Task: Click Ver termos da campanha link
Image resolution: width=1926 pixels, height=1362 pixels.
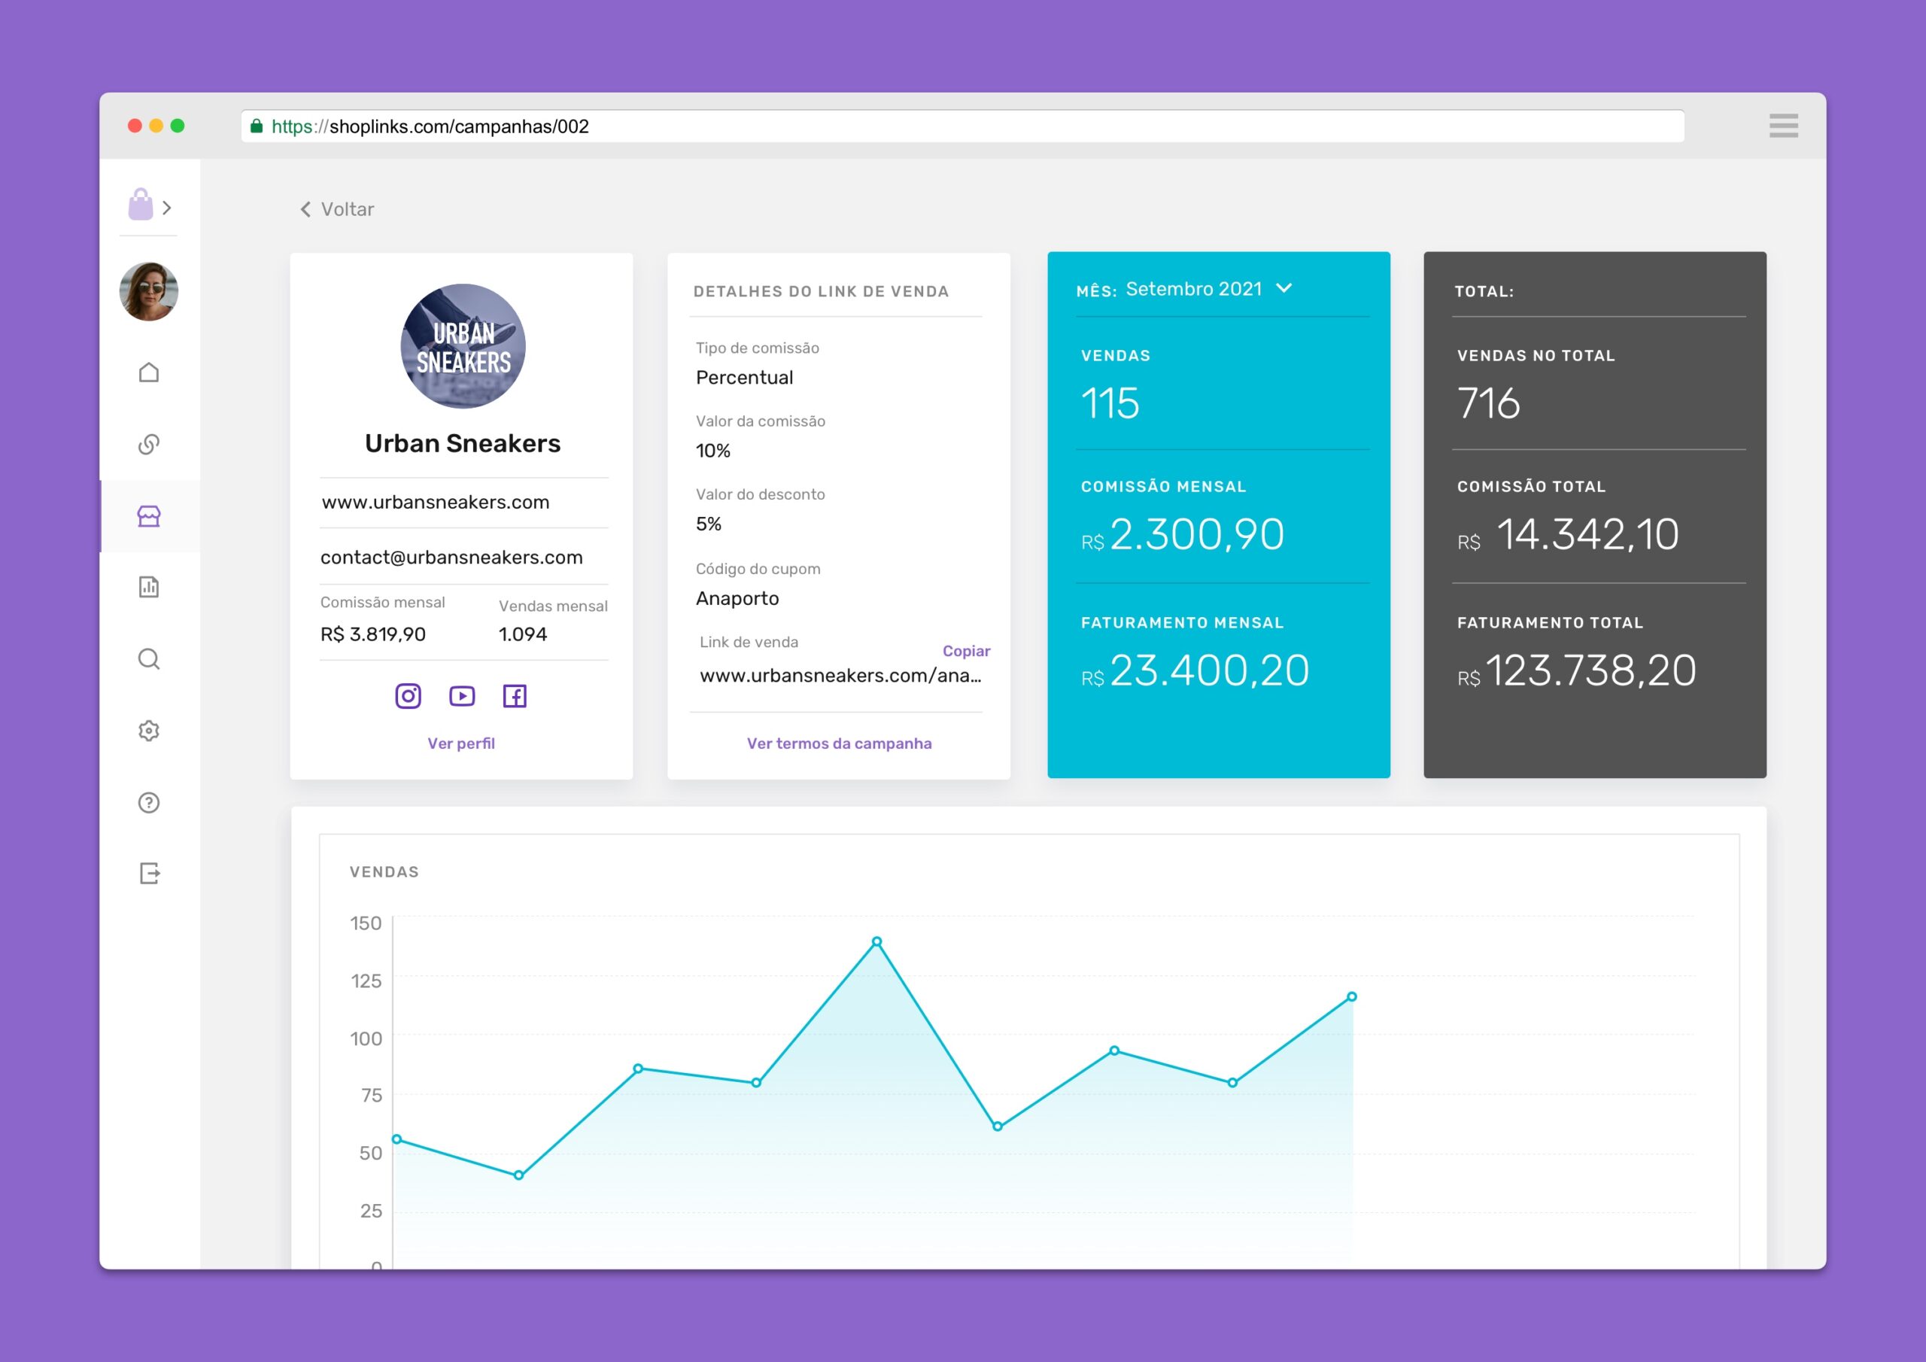Action: [839, 743]
